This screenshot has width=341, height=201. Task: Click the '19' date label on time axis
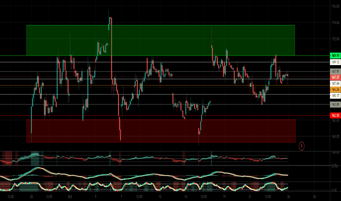click(x=224, y=197)
